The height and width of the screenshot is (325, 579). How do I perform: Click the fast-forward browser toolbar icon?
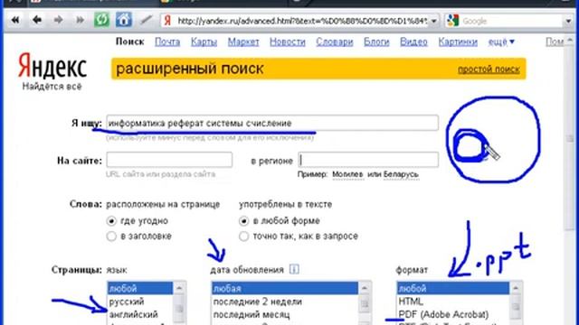(80, 20)
